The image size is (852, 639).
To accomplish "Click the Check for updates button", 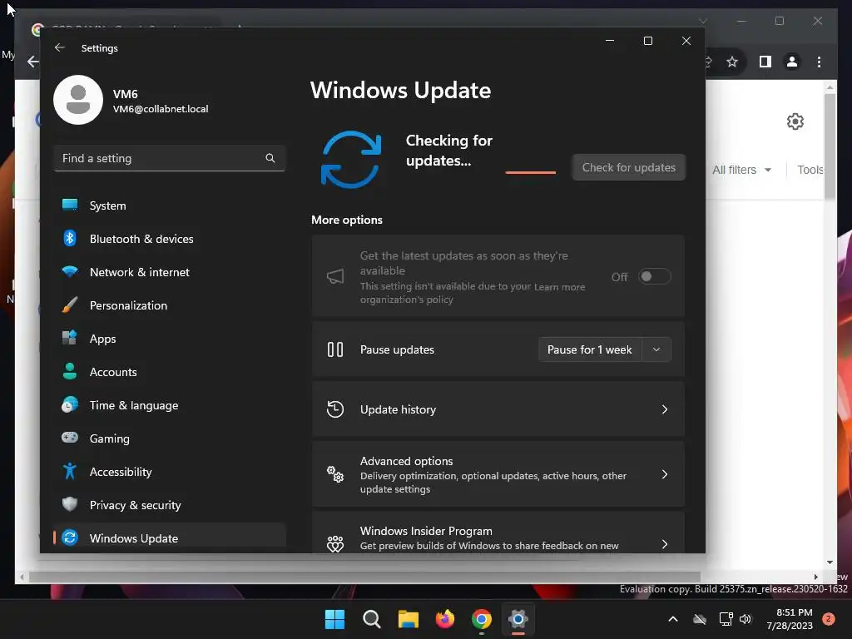I will [629, 167].
